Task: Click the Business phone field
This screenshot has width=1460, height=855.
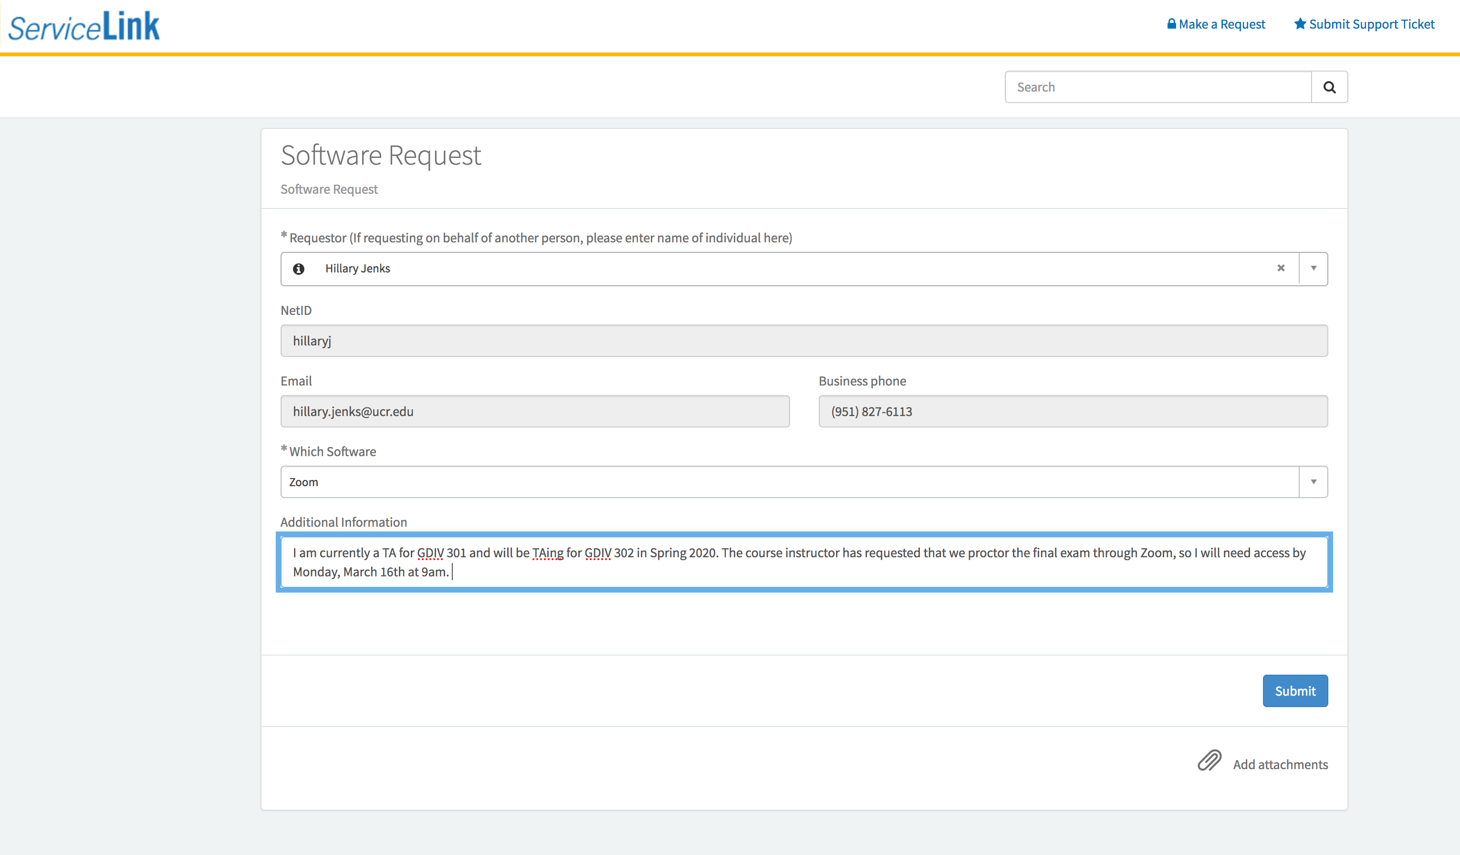Action: click(x=1073, y=411)
